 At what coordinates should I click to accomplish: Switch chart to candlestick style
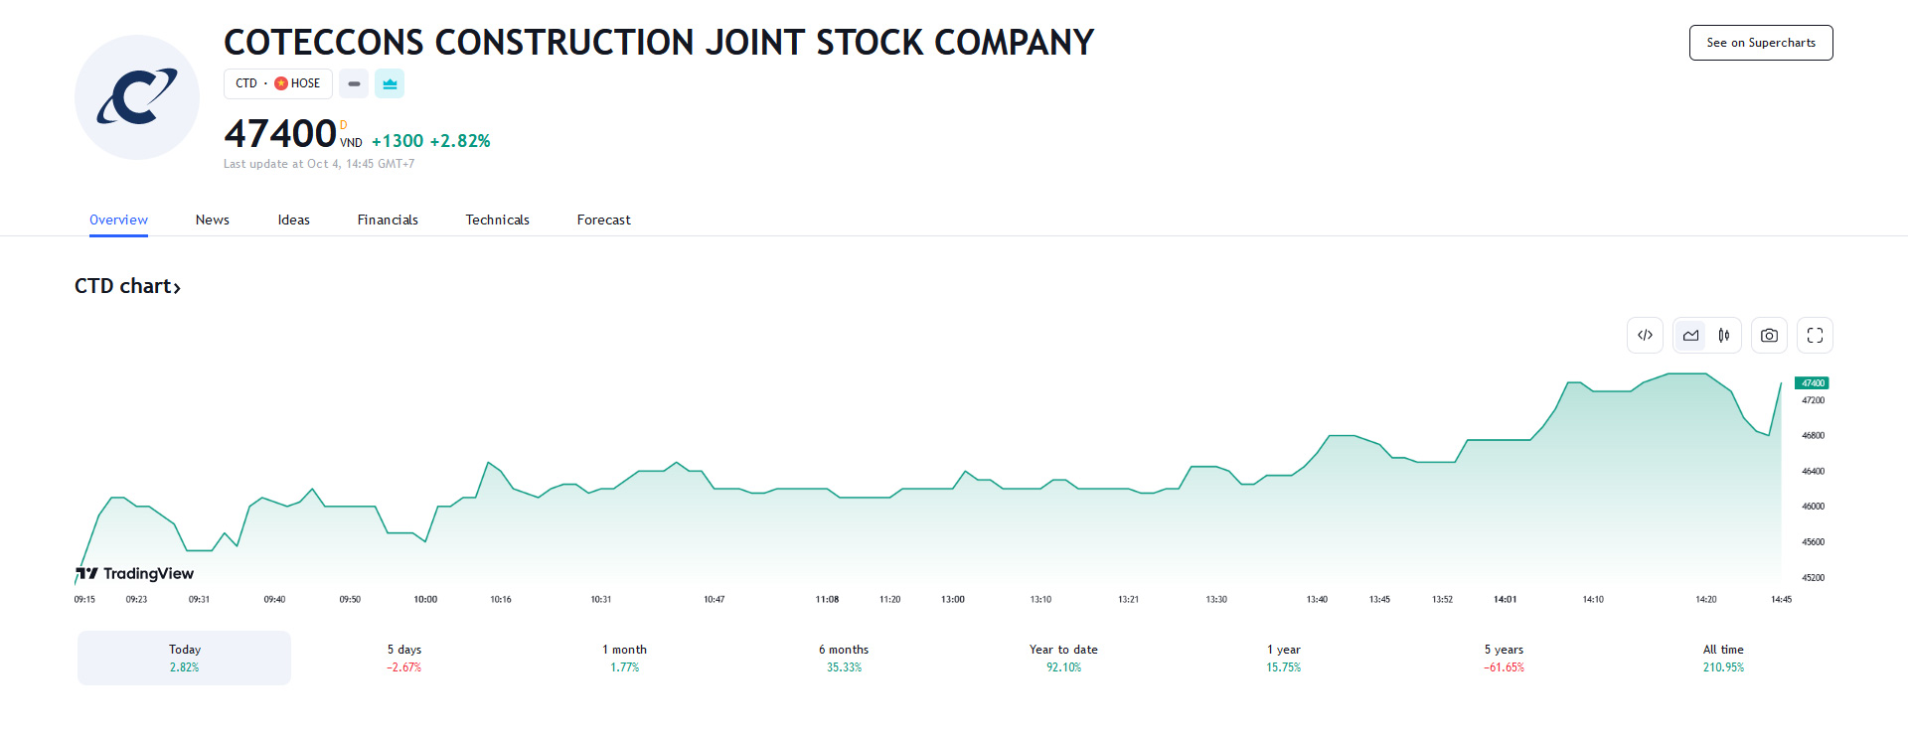(x=1724, y=336)
